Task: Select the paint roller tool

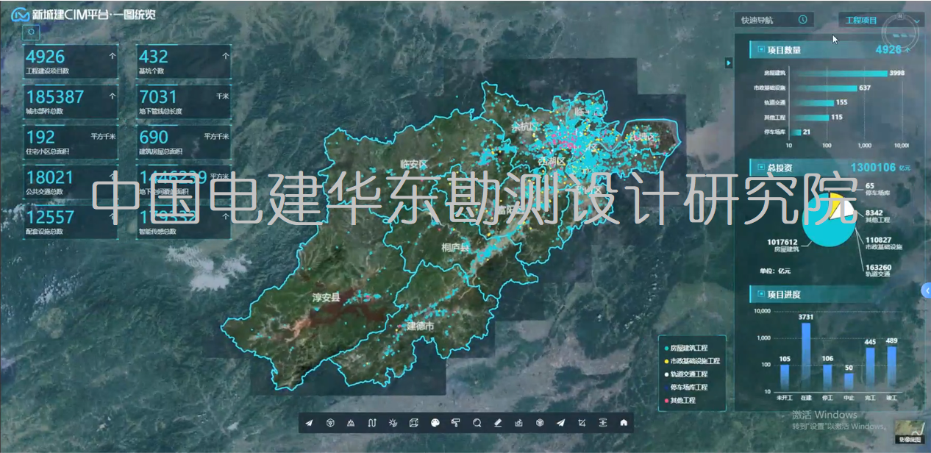Action: click(455, 423)
